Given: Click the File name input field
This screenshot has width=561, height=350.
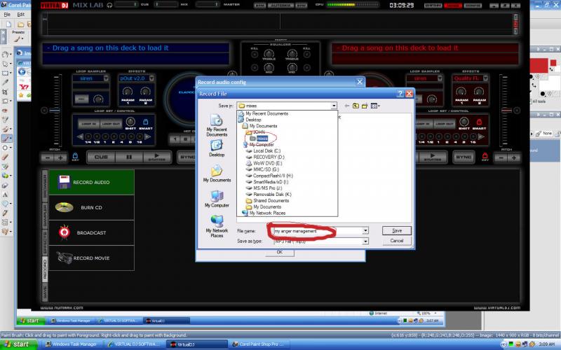Looking at the screenshot, I should [x=321, y=231].
